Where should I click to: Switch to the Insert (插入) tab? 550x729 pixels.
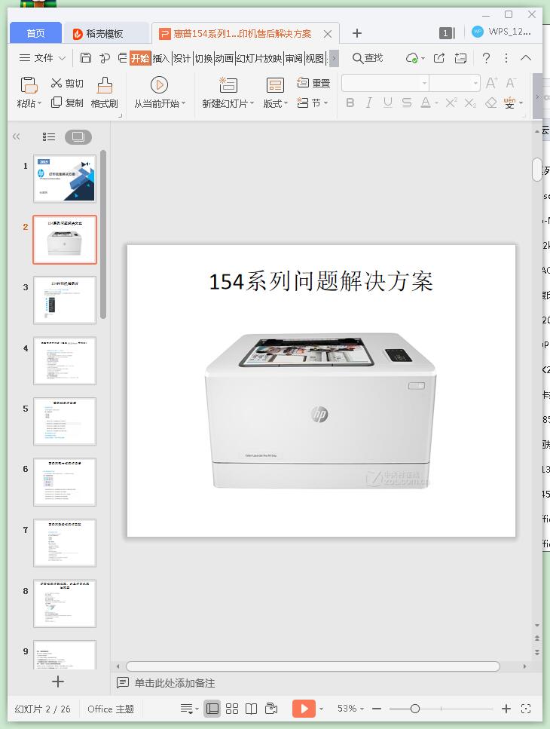[x=160, y=58]
